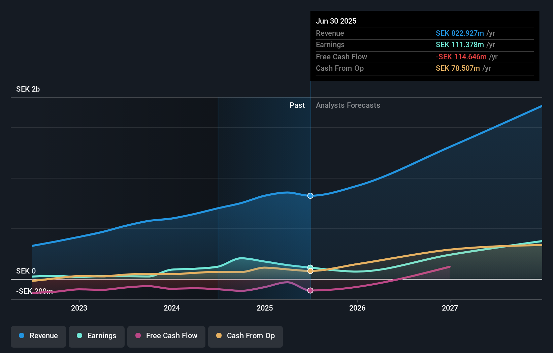Click the pink Free Cash Flow legend dot
The width and height of the screenshot is (553, 353).
(x=138, y=335)
